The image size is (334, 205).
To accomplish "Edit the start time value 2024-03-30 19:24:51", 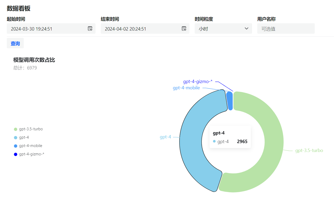I will coord(32,29).
